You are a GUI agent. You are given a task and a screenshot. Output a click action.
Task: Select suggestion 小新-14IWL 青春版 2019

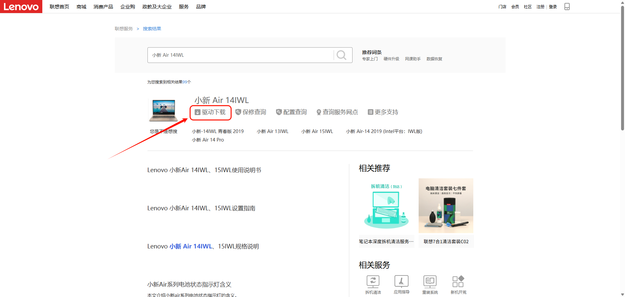pos(218,131)
